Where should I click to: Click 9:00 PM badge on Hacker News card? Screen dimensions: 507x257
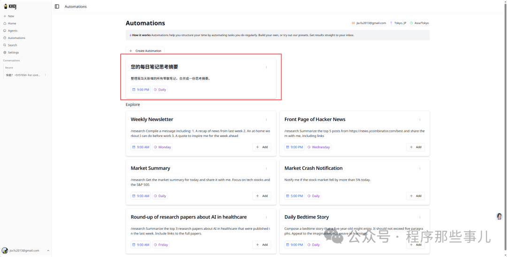294,147
